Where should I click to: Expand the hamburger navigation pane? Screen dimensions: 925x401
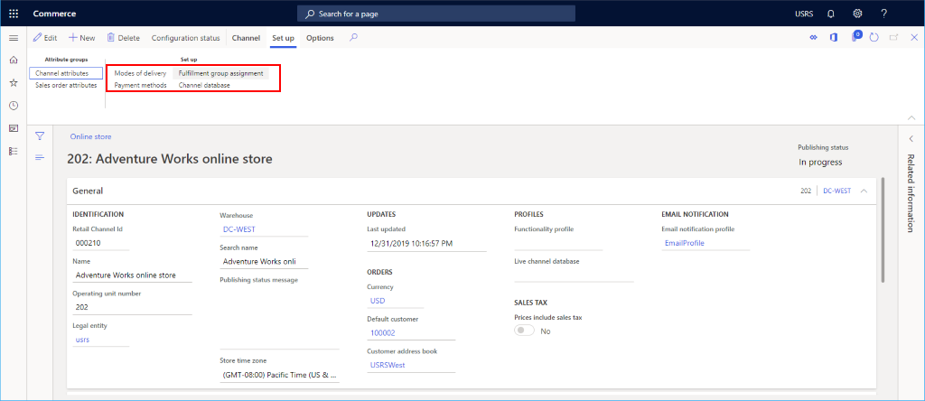[x=14, y=38]
